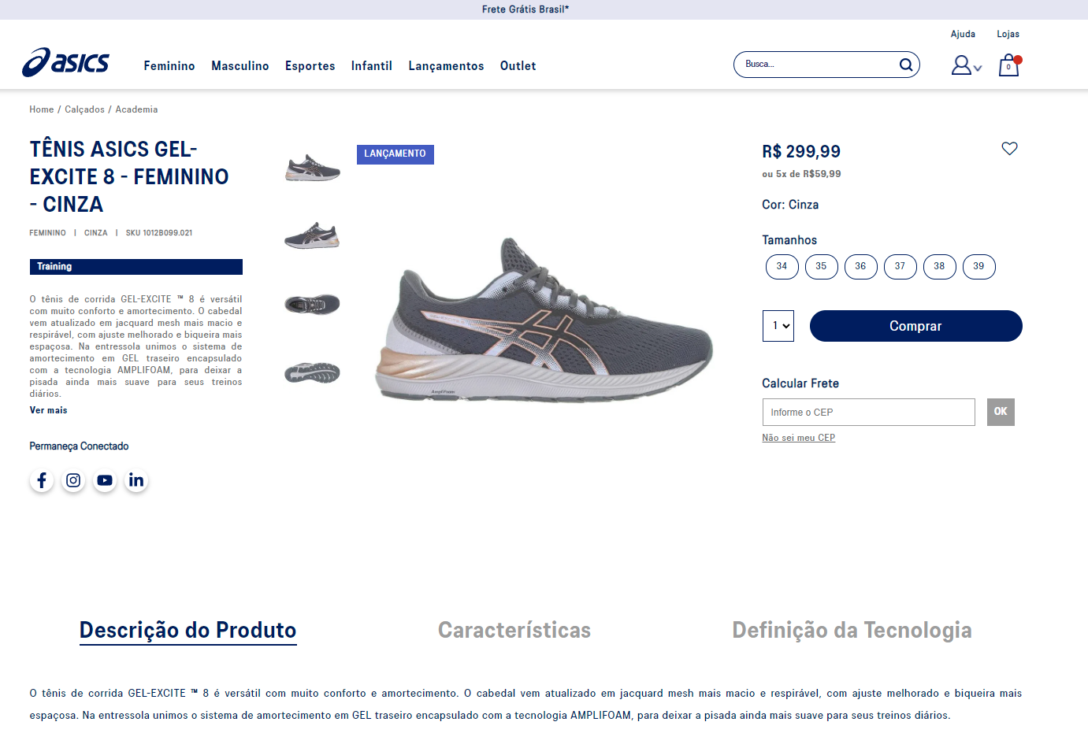The image size is (1088, 733).
Task: Open the ASICS Instagram icon
Action: (73, 480)
